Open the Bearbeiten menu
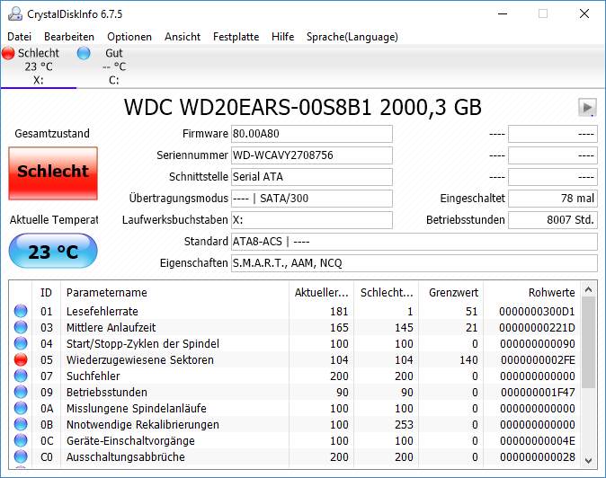Image resolution: width=606 pixels, height=478 pixels. [69, 37]
